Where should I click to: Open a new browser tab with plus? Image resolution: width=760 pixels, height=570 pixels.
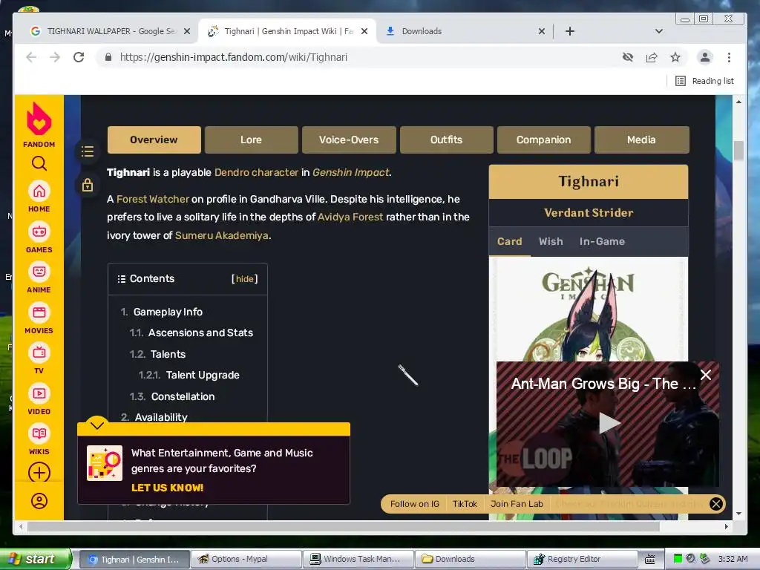click(570, 31)
